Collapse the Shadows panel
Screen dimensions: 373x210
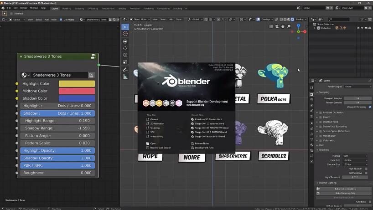point(317,150)
